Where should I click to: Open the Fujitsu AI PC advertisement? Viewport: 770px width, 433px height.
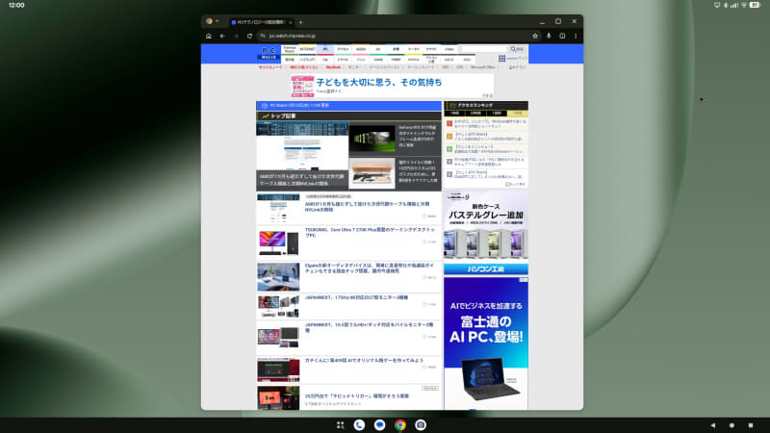(x=486, y=343)
